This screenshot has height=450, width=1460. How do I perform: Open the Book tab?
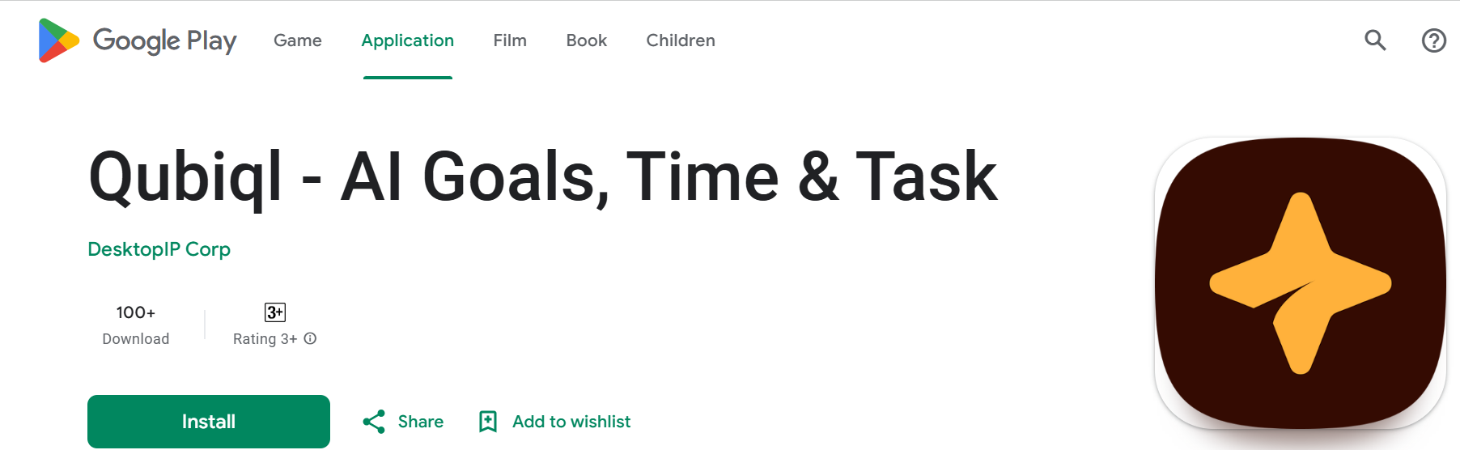(587, 40)
